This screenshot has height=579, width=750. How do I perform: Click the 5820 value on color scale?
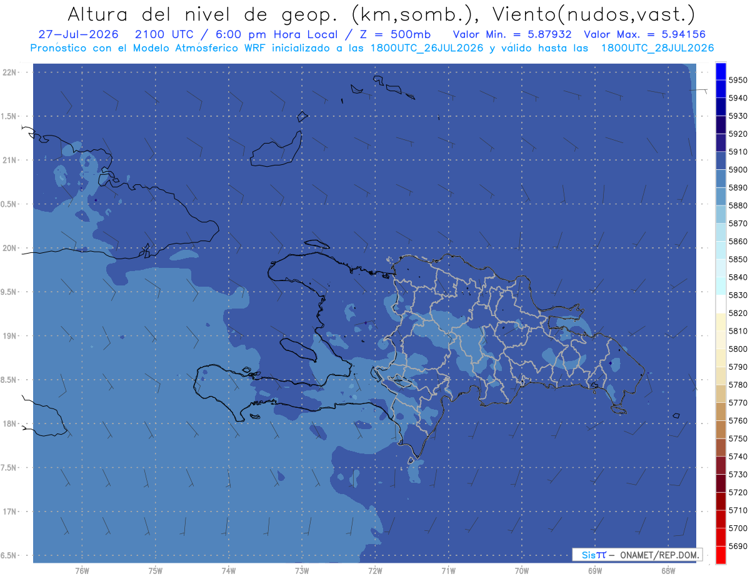738,313
